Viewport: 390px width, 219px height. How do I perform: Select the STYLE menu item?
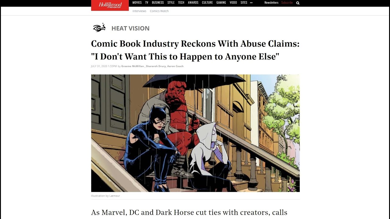pyautogui.click(x=171, y=2)
